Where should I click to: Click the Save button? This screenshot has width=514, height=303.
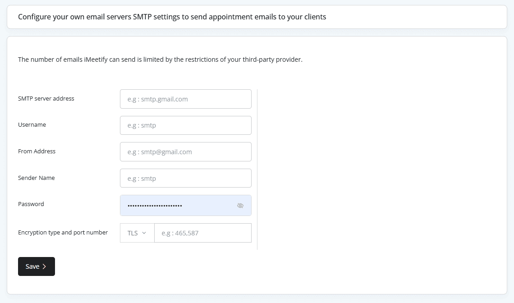tap(36, 266)
